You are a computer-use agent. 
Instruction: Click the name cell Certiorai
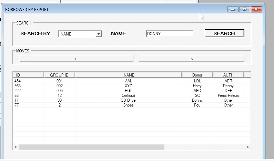click(x=129, y=95)
